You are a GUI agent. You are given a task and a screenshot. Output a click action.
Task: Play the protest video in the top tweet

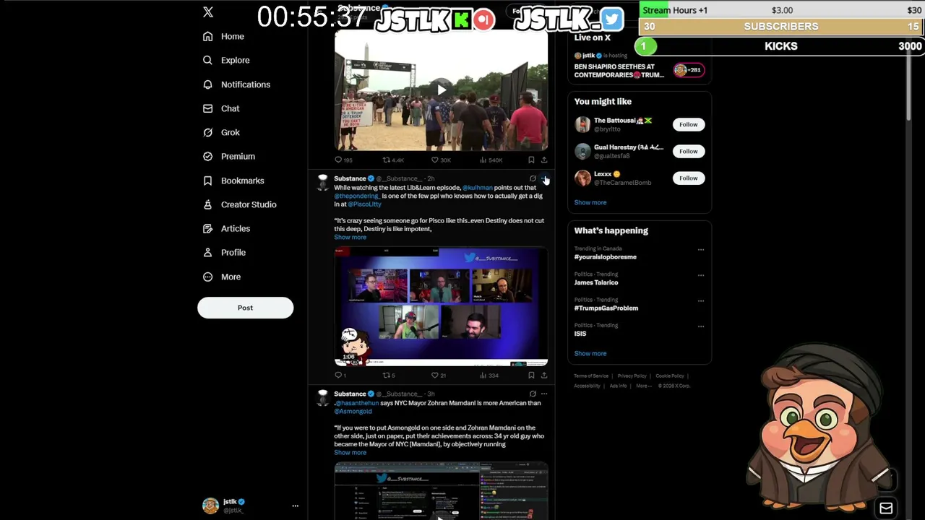[441, 90]
